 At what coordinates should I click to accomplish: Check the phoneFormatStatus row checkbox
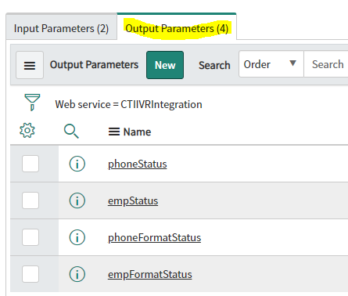(x=30, y=237)
